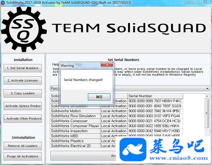Click the Serial Number column header

pos(155,96)
